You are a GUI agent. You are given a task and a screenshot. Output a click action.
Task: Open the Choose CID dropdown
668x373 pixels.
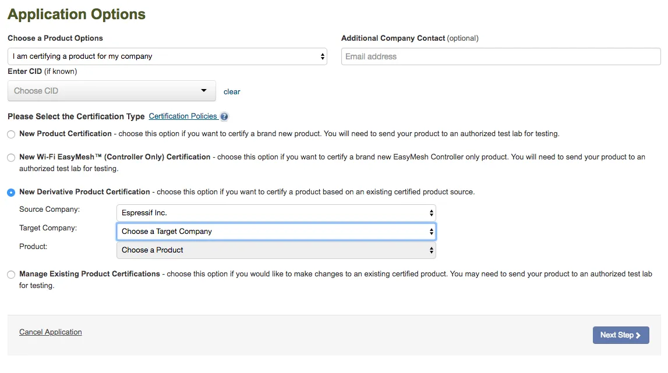point(111,91)
